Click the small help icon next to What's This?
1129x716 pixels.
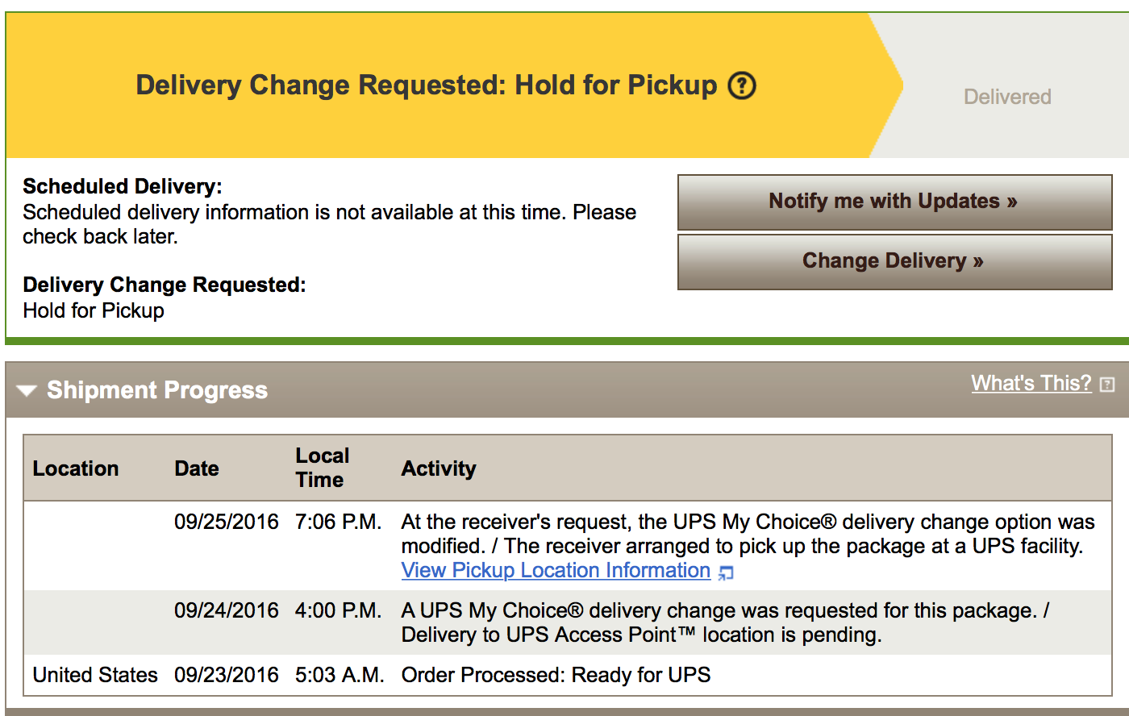click(x=1107, y=385)
